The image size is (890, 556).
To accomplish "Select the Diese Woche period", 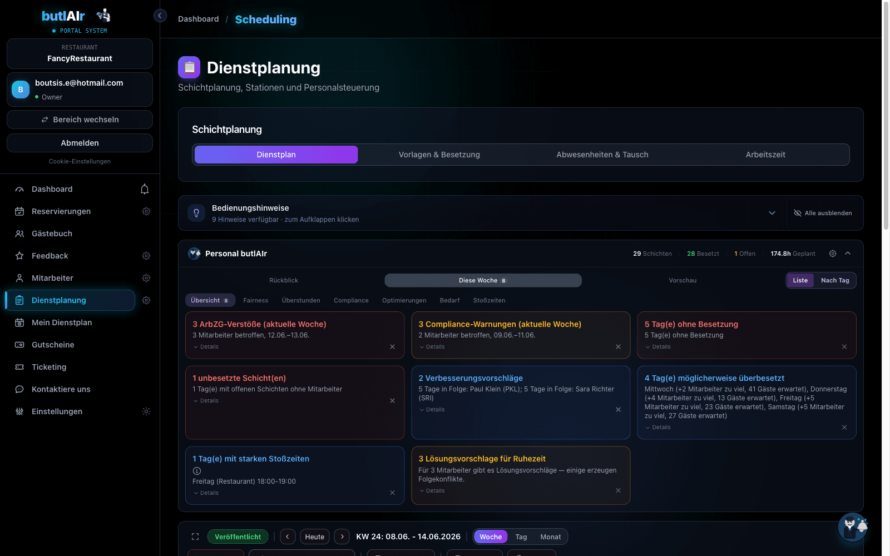I will click(x=483, y=280).
